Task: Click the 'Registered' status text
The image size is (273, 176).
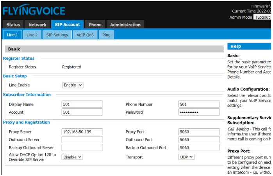Action: 71,67
